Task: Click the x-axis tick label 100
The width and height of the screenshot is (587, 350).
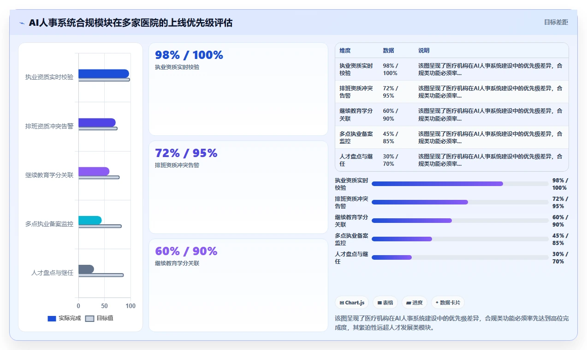Action: tap(130, 306)
